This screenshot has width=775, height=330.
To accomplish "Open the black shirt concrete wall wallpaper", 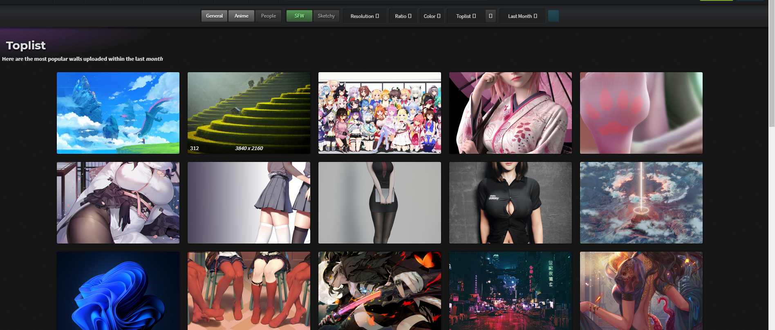I will 511,203.
